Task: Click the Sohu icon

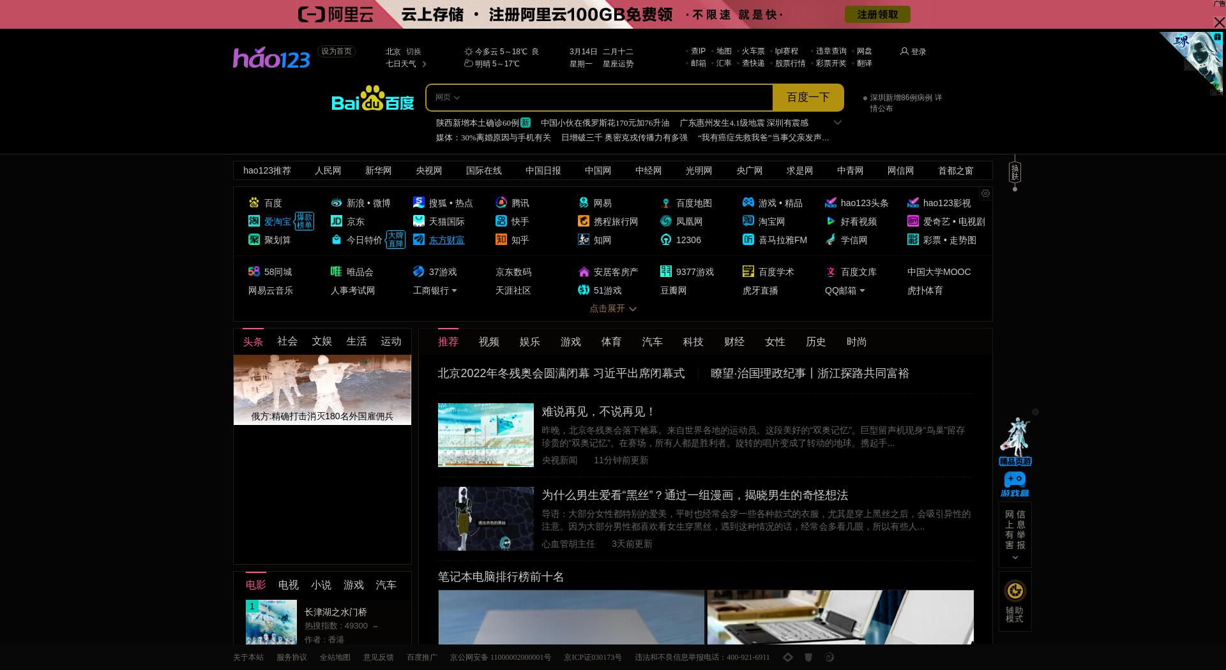Action: (419, 203)
